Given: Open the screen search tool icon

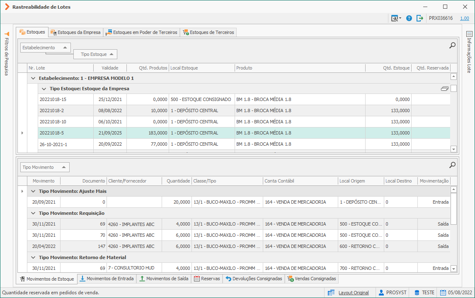Looking at the screenshot, I should pyautogui.click(x=396, y=18).
